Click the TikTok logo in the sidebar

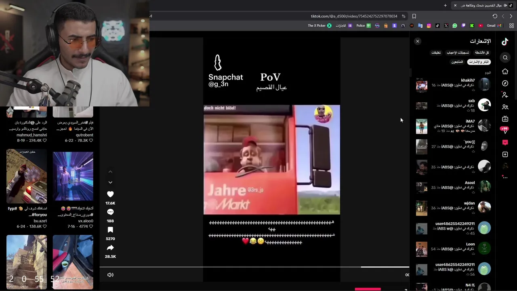(x=505, y=41)
